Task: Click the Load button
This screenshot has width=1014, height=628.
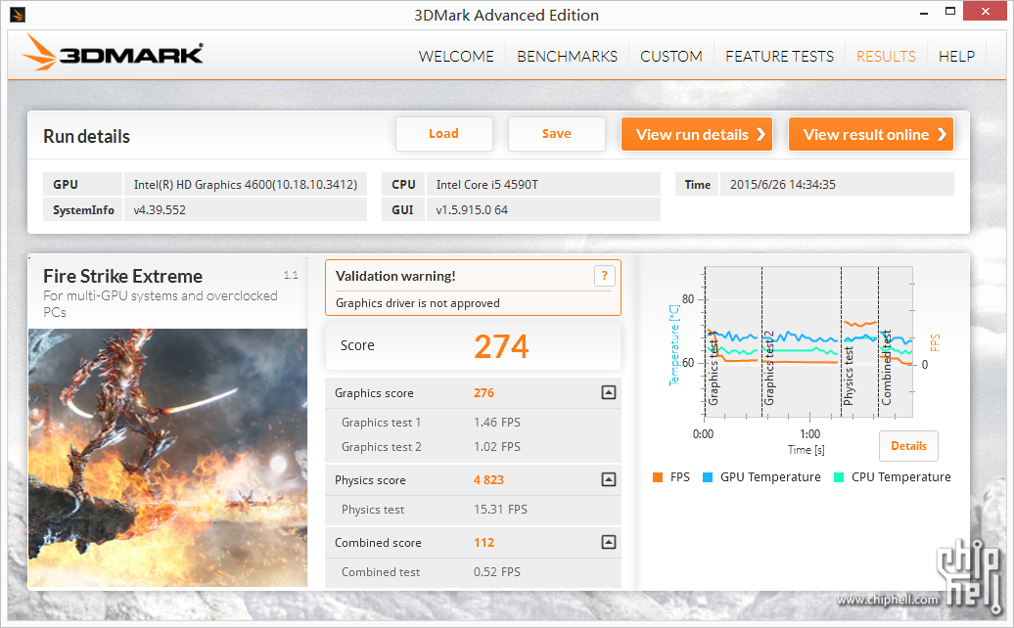Action: tap(444, 134)
